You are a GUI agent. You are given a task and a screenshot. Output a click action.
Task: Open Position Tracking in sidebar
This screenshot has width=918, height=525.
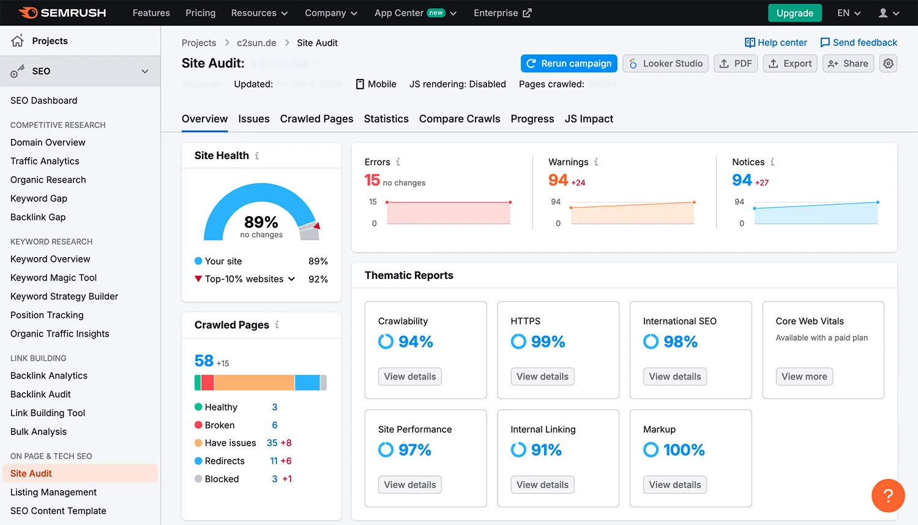47,315
